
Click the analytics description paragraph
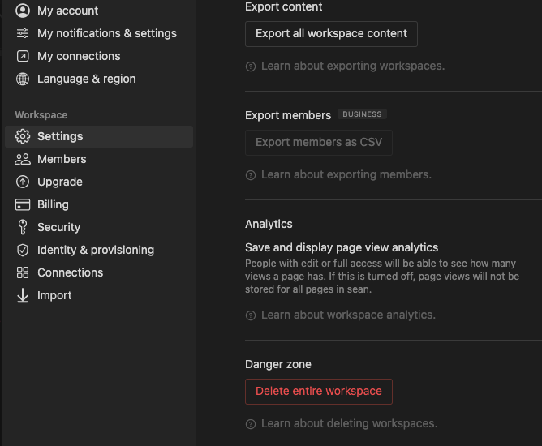pos(382,277)
